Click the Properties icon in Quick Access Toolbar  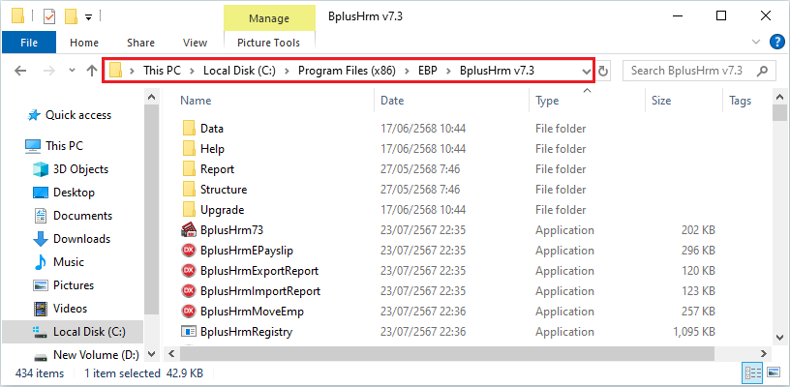(49, 16)
